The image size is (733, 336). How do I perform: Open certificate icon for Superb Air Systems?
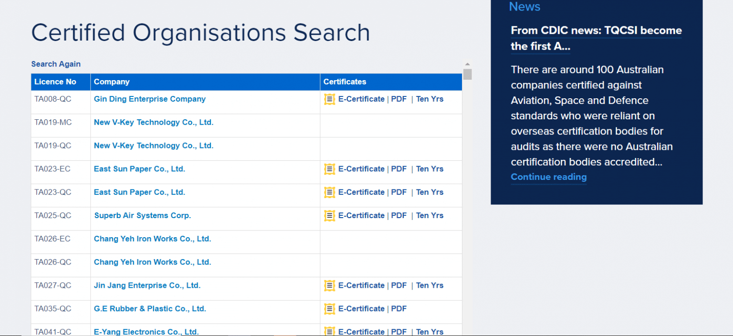pos(329,216)
